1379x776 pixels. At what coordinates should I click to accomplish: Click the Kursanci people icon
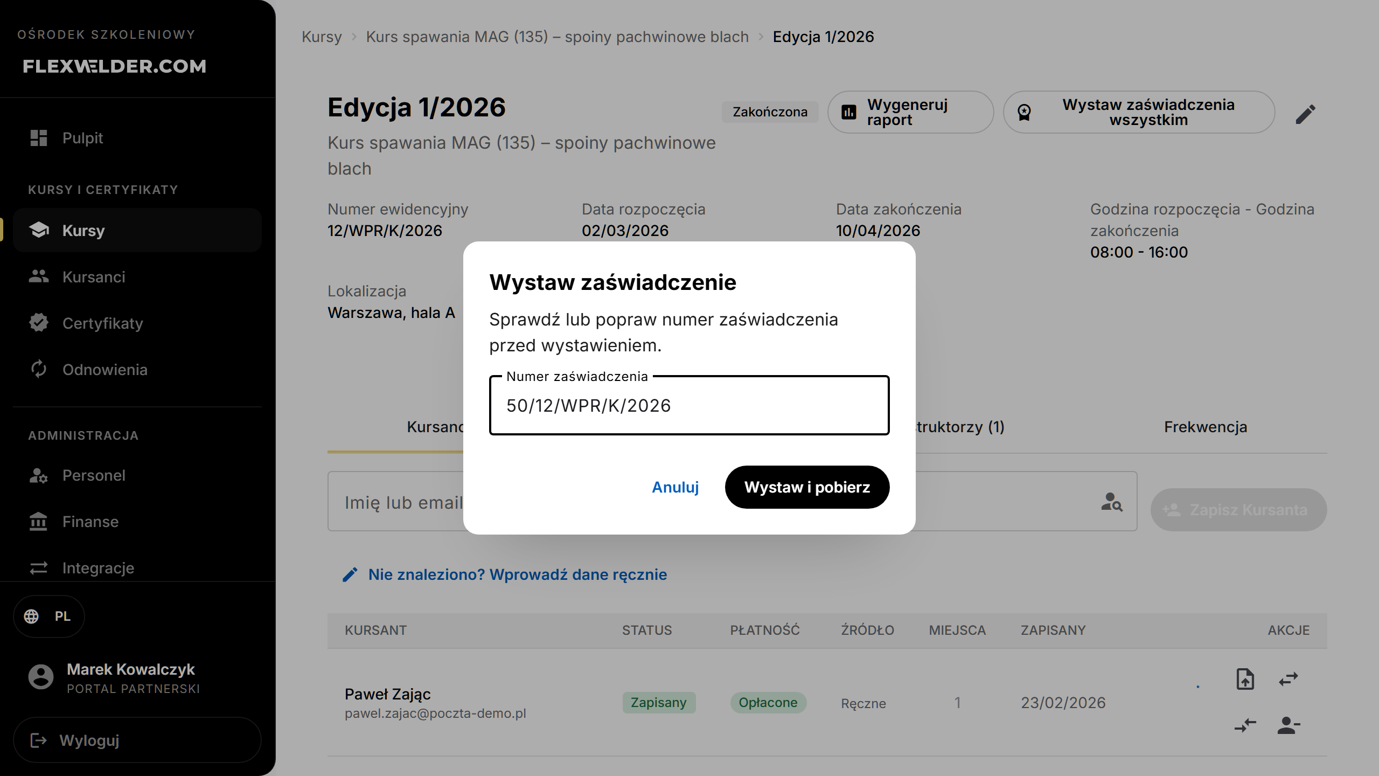(x=39, y=276)
